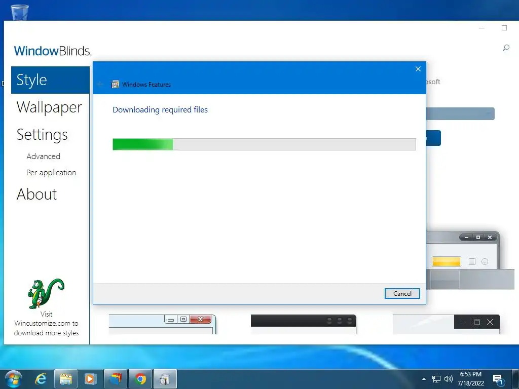Click the Windows Features title icon
Viewport: 519px width, 389px height.
tap(115, 85)
